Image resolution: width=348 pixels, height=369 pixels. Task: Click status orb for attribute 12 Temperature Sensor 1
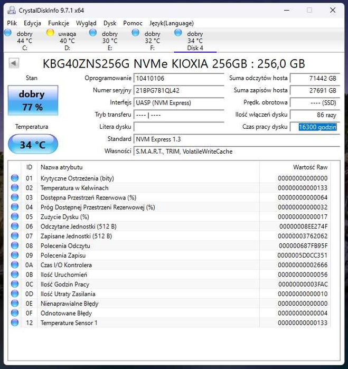(15, 323)
